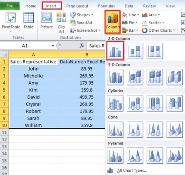The width and height of the screenshot is (185, 175).
Task: Open the Line chart dropdown
Action: coord(131,15)
